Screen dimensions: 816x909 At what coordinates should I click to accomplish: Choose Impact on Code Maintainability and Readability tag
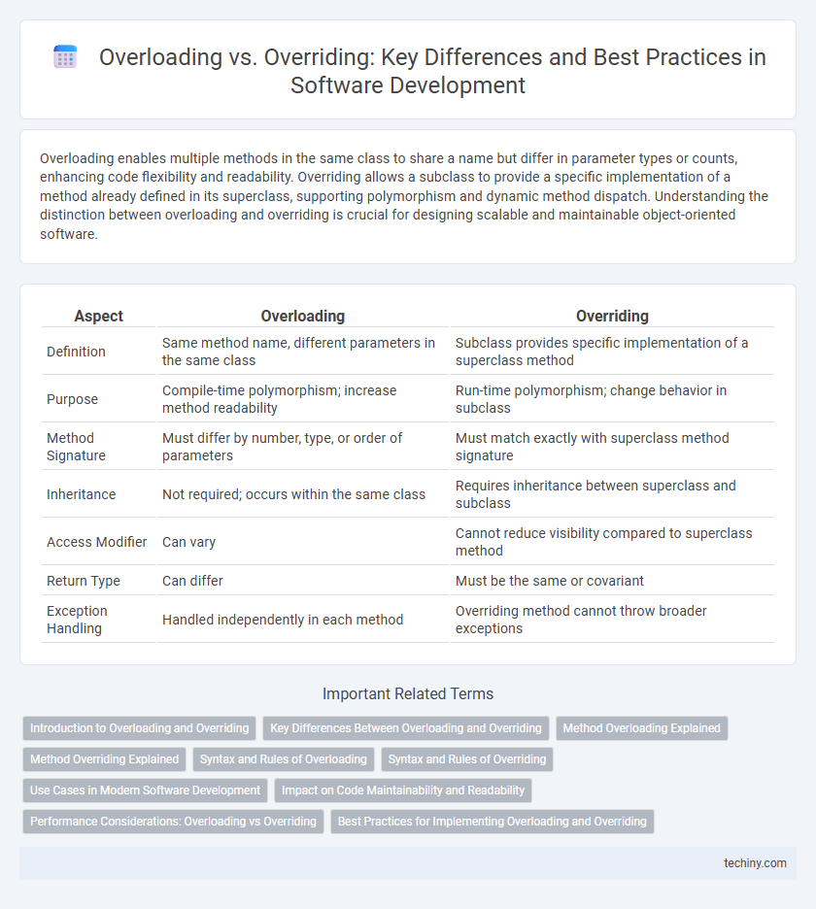[x=403, y=791]
